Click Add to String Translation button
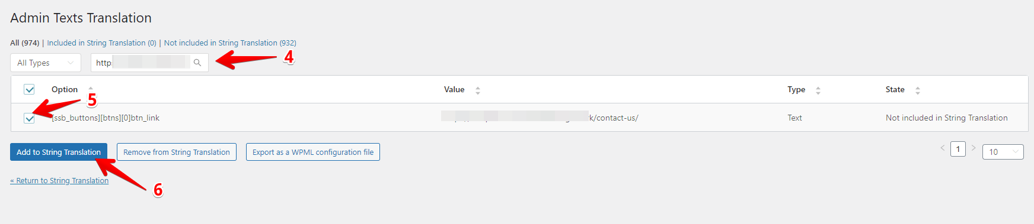The height and width of the screenshot is (224, 1034). coord(59,152)
